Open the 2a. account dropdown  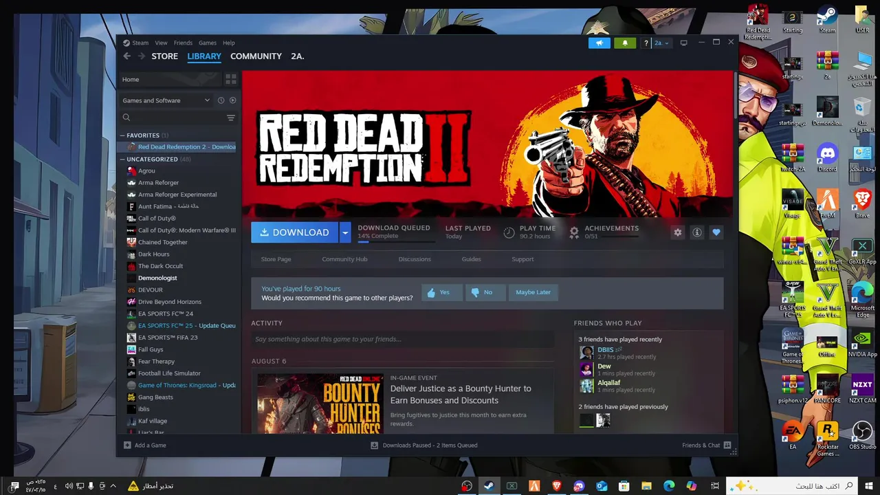(661, 43)
